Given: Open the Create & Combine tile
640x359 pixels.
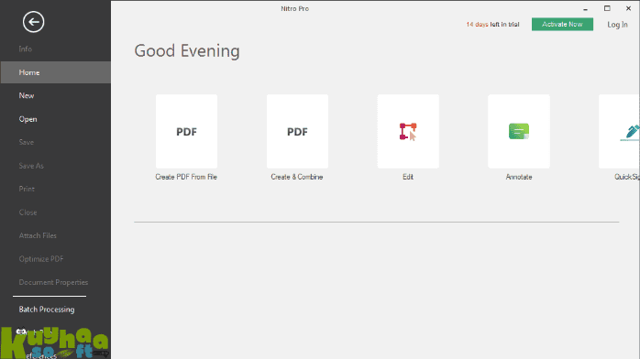Looking at the screenshot, I should tap(298, 131).
